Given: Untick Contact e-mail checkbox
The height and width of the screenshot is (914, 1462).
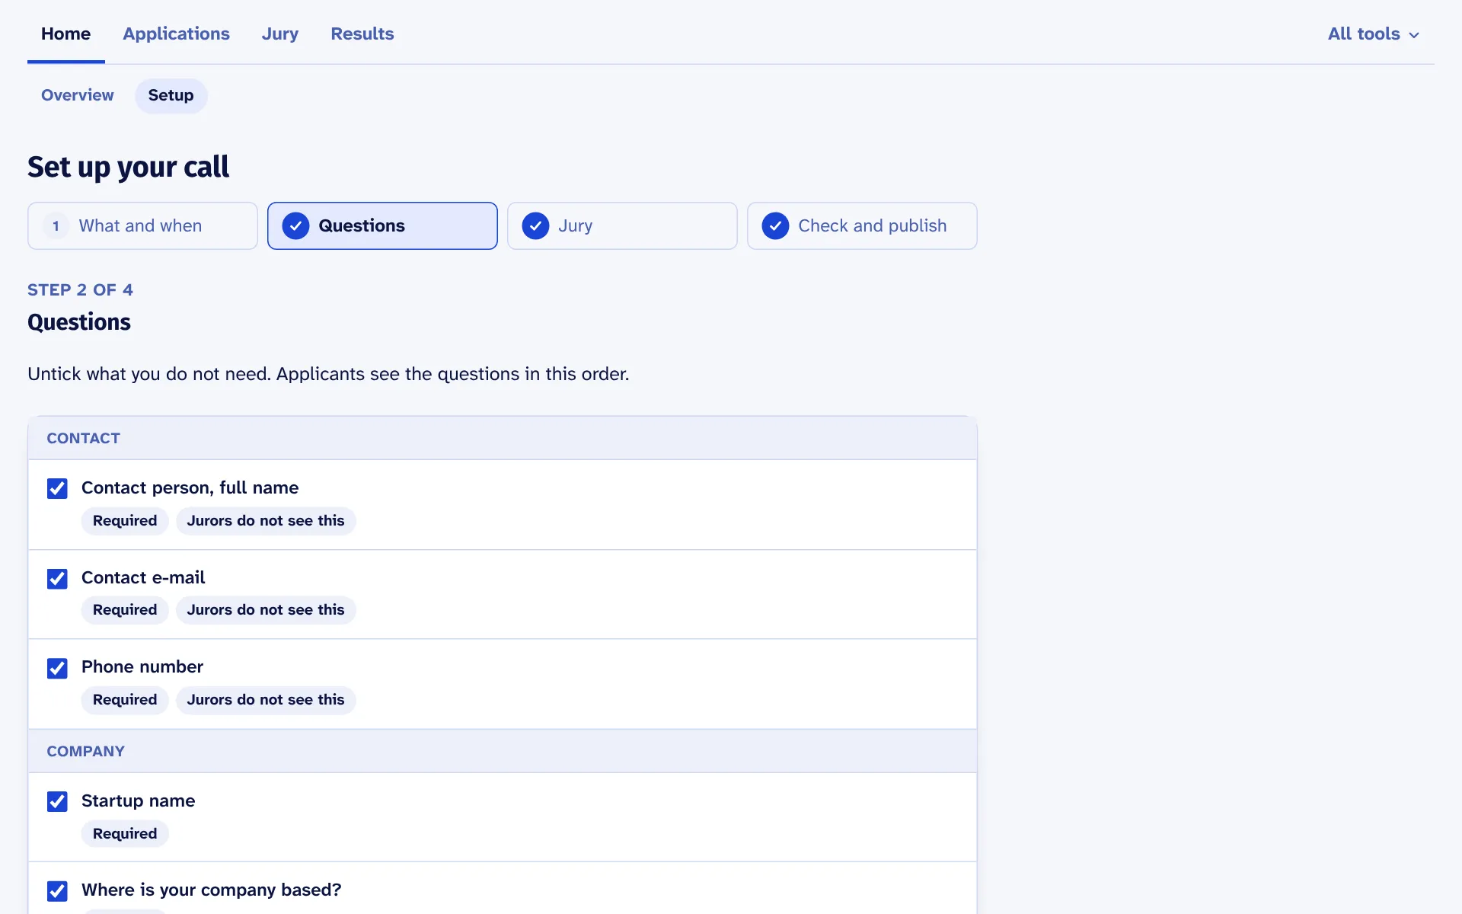Looking at the screenshot, I should [57, 579].
